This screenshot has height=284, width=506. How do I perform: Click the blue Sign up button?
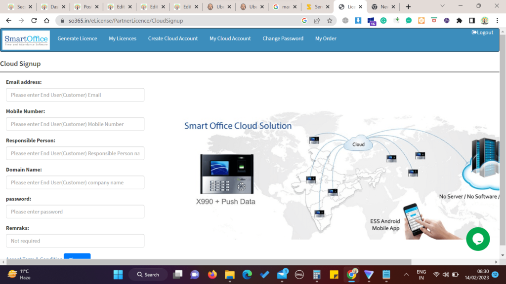[x=77, y=257]
